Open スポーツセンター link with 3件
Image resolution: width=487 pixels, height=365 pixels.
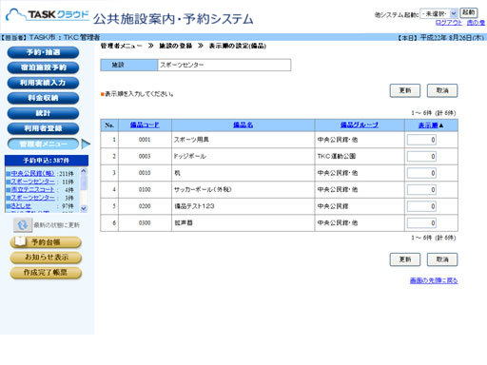(x=32, y=198)
